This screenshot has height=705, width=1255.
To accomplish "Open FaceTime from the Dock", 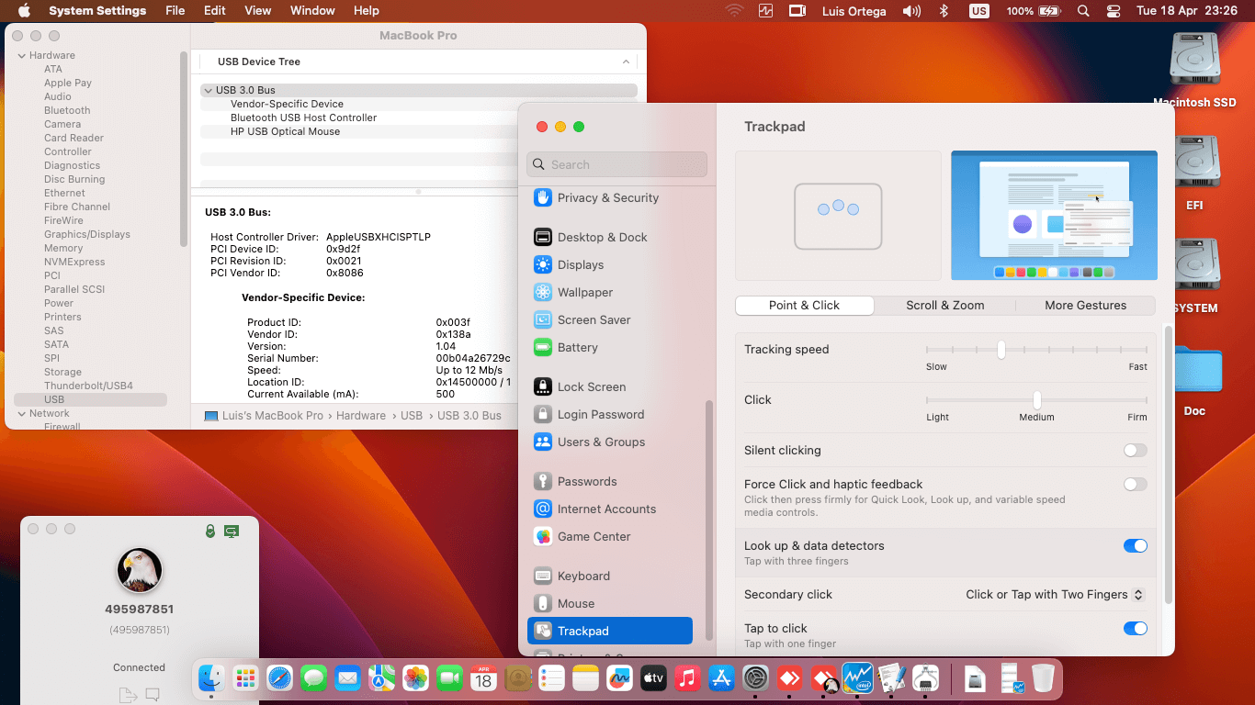I will [449, 678].
